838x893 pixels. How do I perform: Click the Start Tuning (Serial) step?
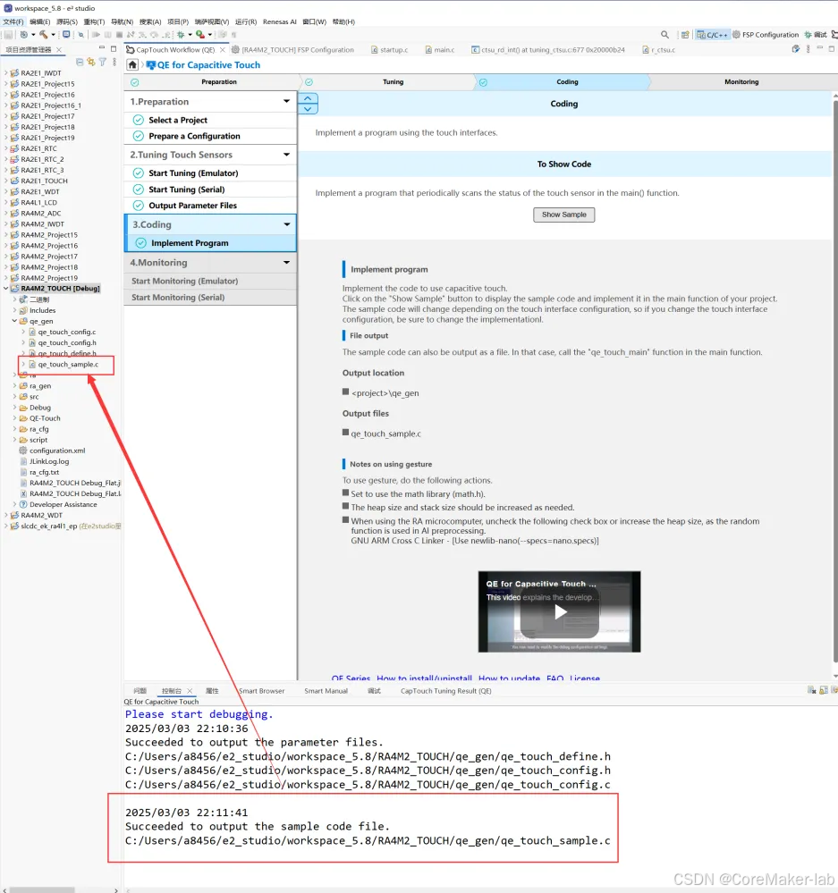click(x=210, y=190)
